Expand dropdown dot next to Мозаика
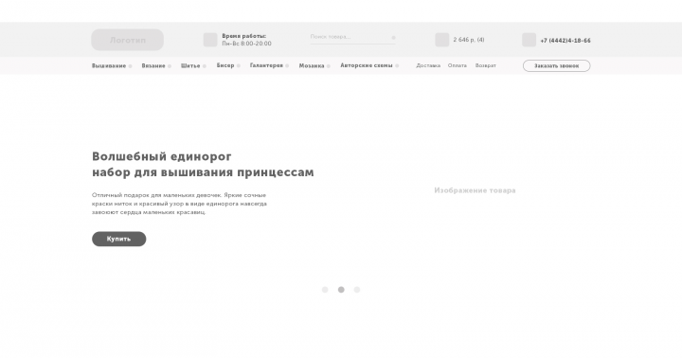The image size is (682, 358). click(329, 66)
